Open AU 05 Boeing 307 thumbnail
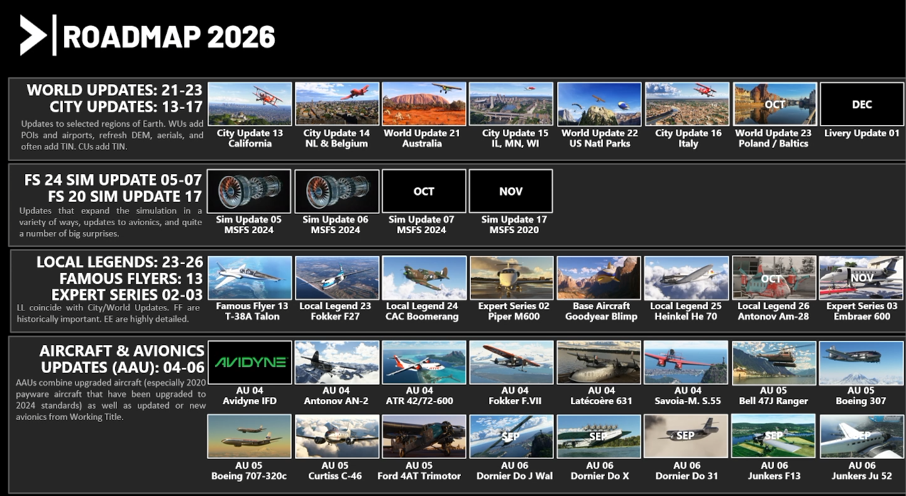Viewport: 906px width, 496px height. pyautogui.click(x=861, y=362)
